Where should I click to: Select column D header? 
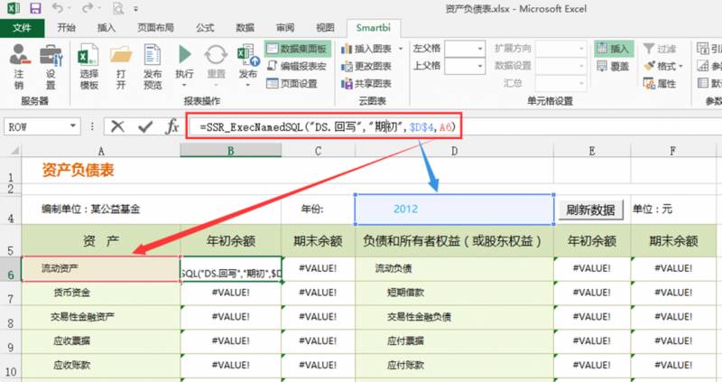[x=454, y=151]
